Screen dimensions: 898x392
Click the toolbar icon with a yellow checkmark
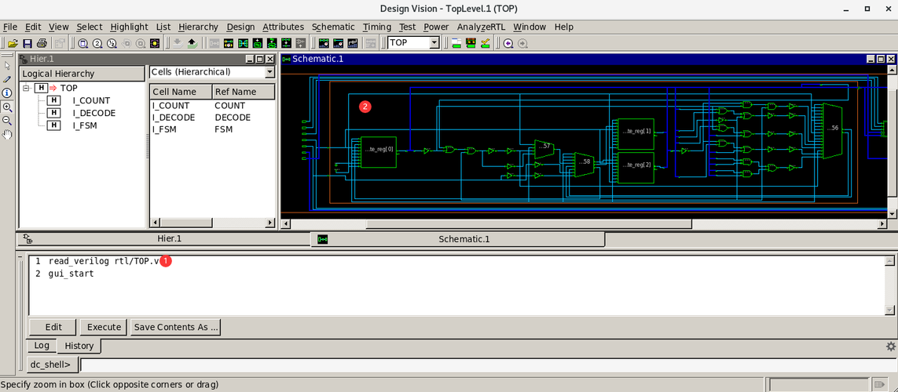tap(485, 43)
